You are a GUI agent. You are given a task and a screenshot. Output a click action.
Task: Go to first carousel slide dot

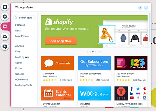click(88, 52)
